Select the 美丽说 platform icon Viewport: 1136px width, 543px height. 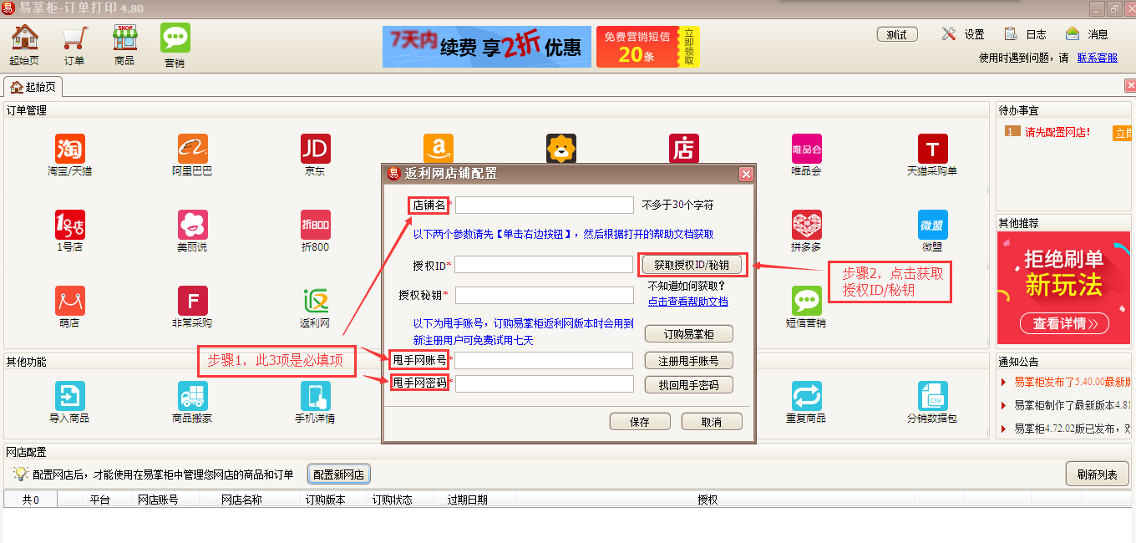(193, 225)
